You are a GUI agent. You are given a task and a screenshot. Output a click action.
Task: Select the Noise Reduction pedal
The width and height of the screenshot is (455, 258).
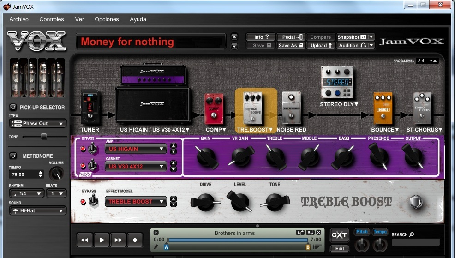[291, 108]
